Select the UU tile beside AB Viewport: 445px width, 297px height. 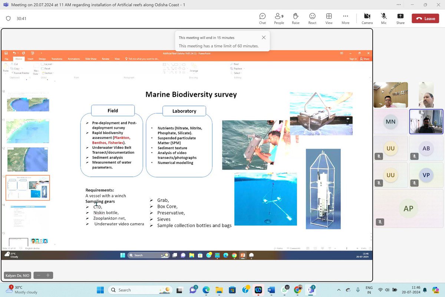pyautogui.click(x=390, y=148)
